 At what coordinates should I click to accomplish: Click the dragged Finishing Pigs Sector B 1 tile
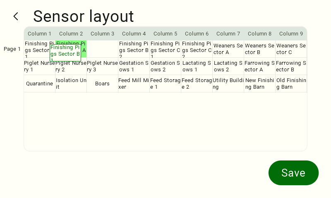click(65, 53)
